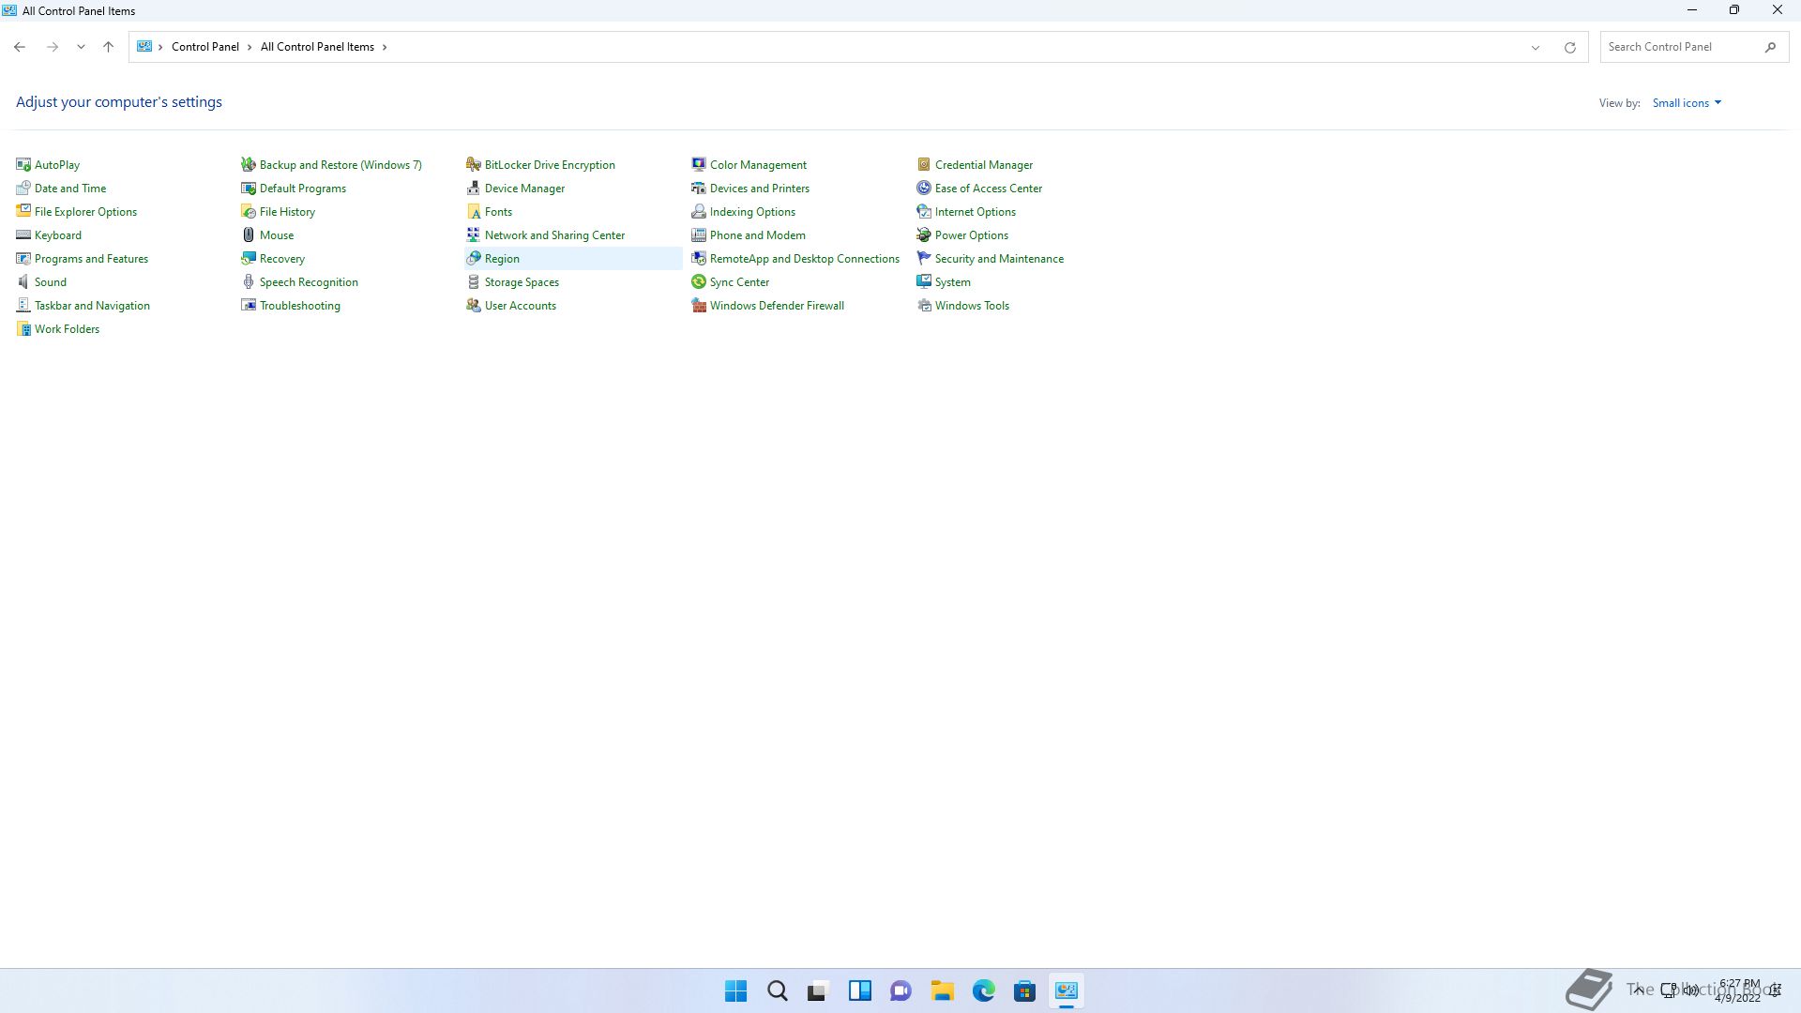1801x1013 pixels.
Task: Open Microsoft Edge from the taskbar
Action: point(983,990)
